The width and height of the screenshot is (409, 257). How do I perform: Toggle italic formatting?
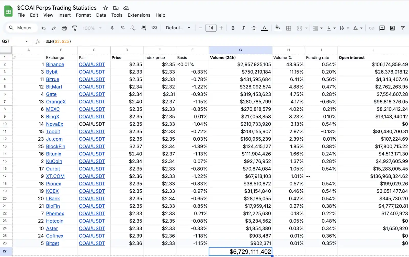243,28
